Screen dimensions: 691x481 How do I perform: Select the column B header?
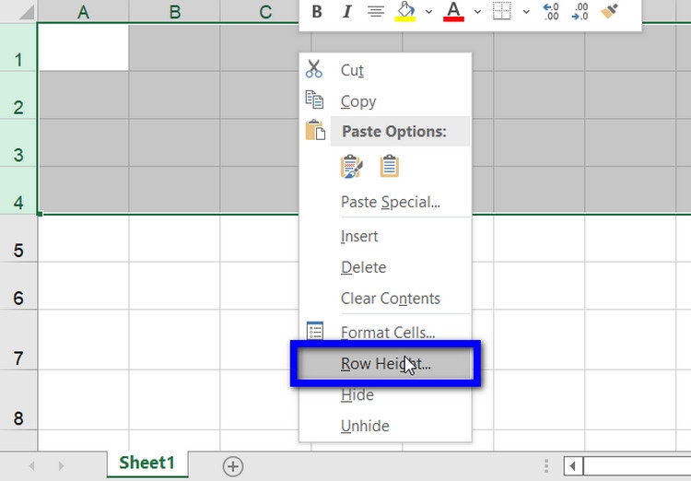(174, 11)
